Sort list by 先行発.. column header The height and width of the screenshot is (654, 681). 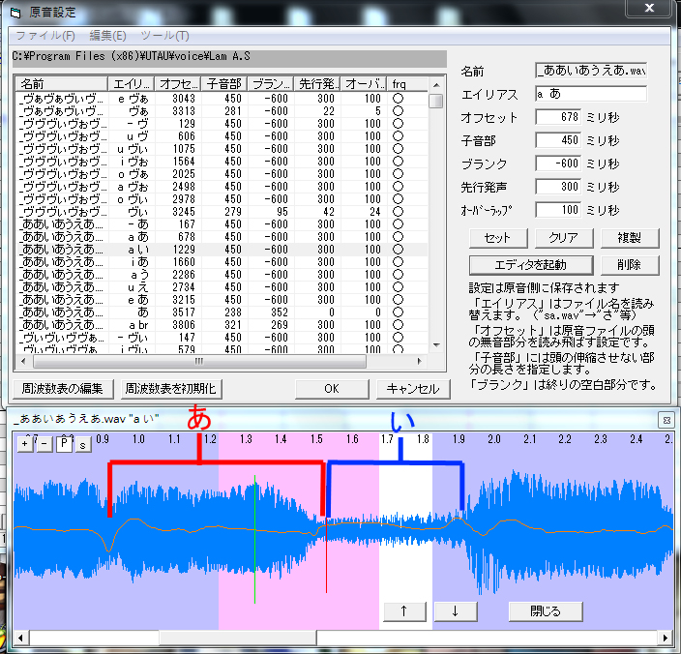click(x=317, y=84)
